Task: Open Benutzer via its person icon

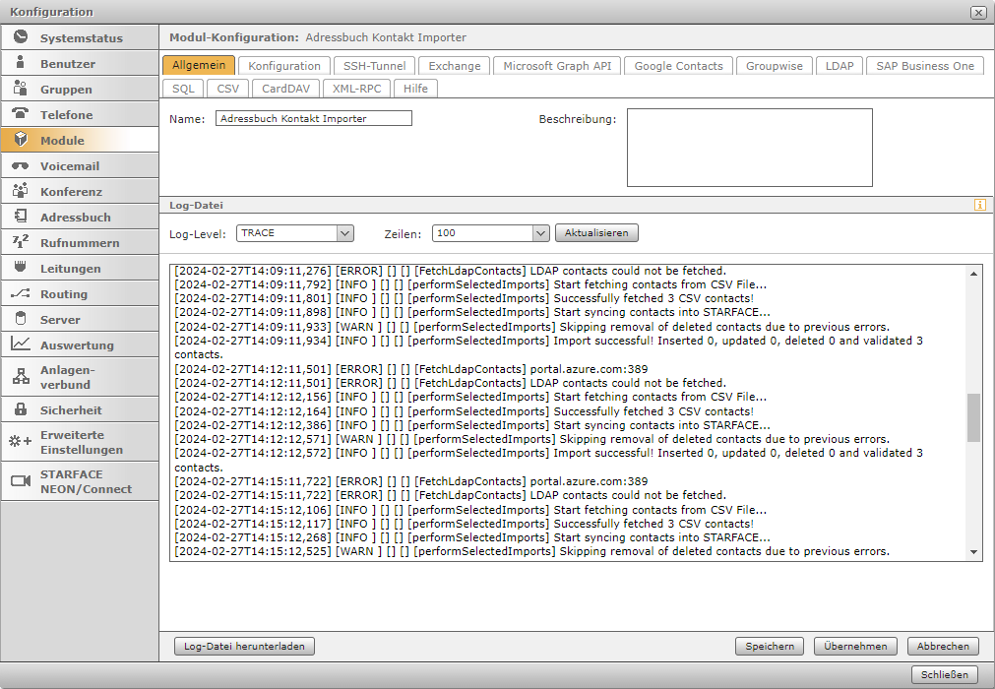Action: [21, 63]
